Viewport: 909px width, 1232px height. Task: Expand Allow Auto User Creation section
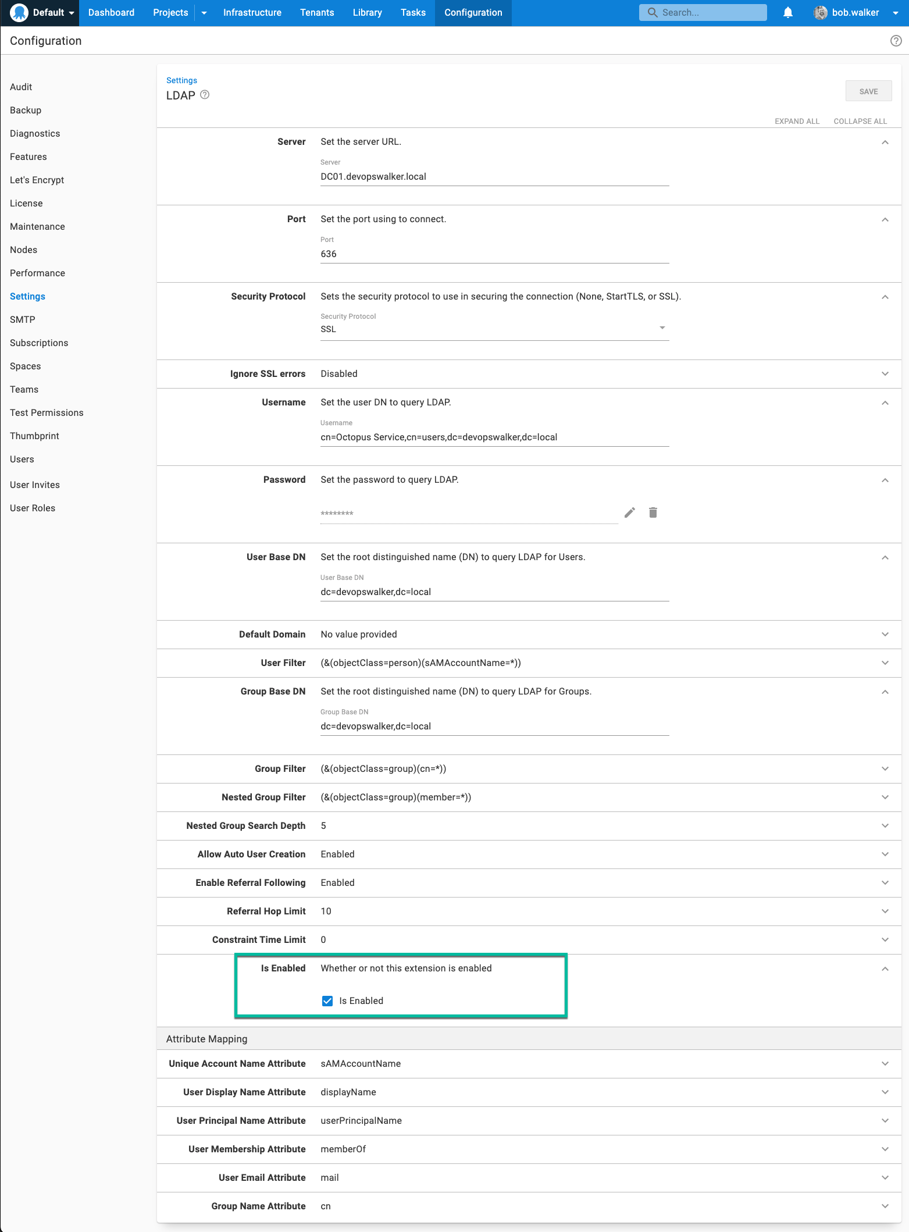[885, 854]
